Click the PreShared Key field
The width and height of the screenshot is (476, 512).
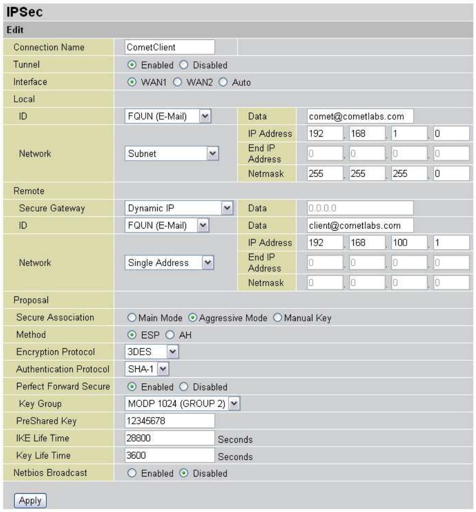170,421
